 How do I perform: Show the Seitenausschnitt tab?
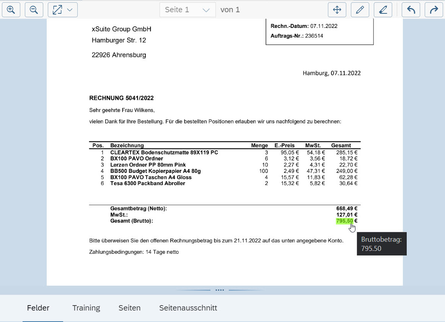pyautogui.click(x=188, y=308)
